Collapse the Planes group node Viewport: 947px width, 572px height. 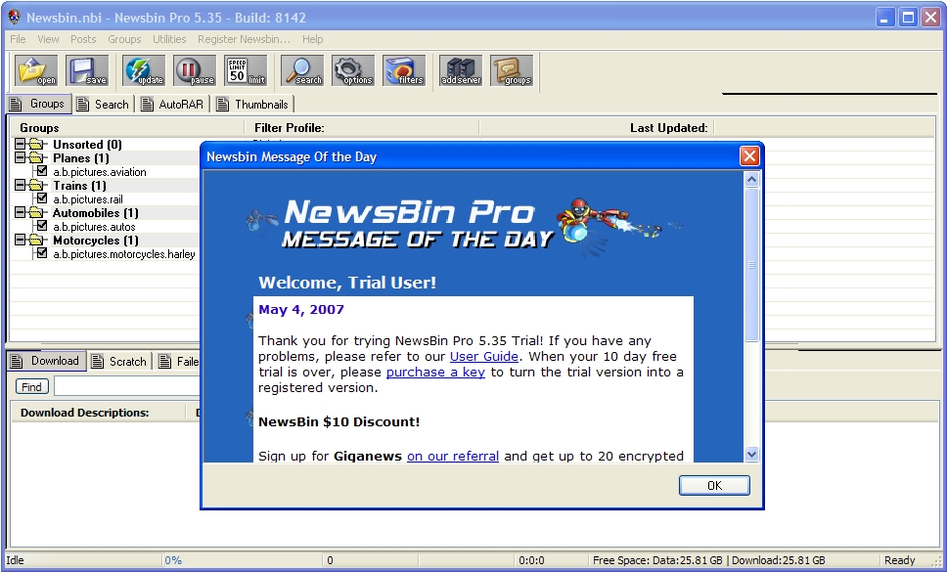pyautogui.click(x=21, y=157)
